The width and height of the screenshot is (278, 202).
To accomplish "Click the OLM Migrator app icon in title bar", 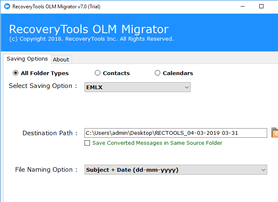I will pos(6,7).
